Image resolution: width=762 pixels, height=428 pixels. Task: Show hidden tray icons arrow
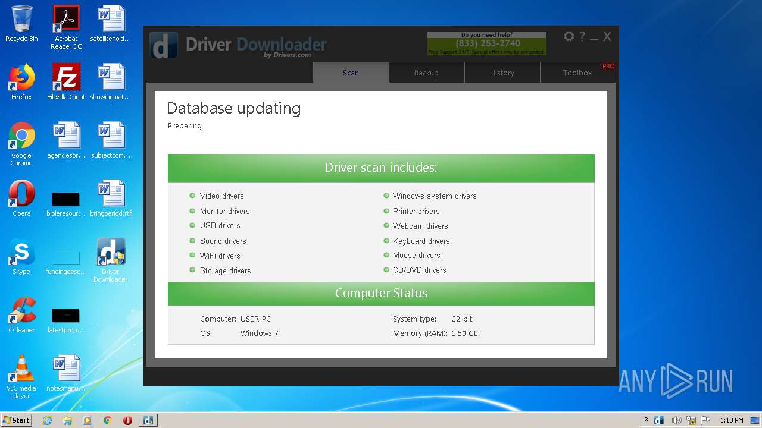646,420
